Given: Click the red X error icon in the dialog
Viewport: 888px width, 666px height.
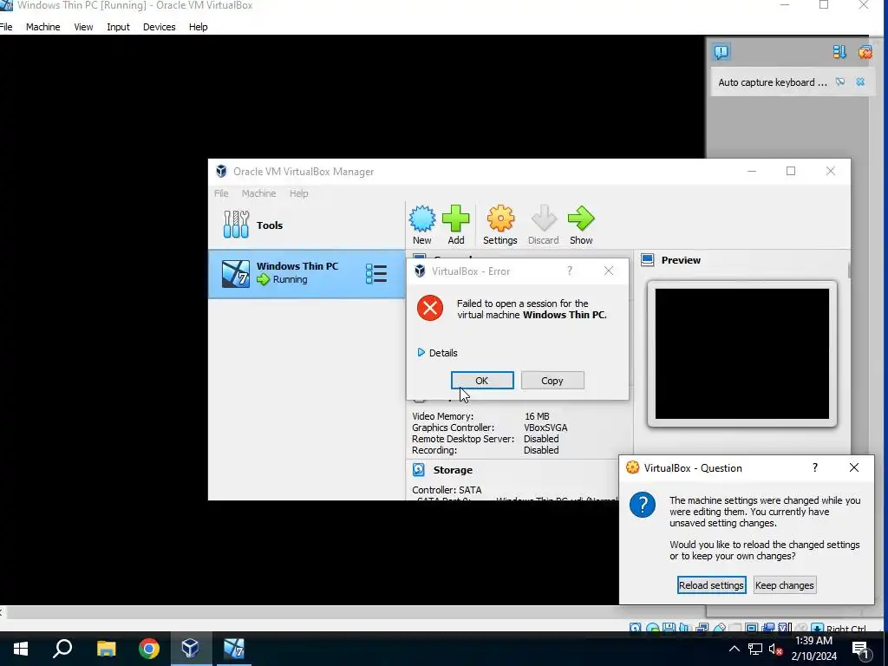Looking at the screenshot, I should [430, 308].
